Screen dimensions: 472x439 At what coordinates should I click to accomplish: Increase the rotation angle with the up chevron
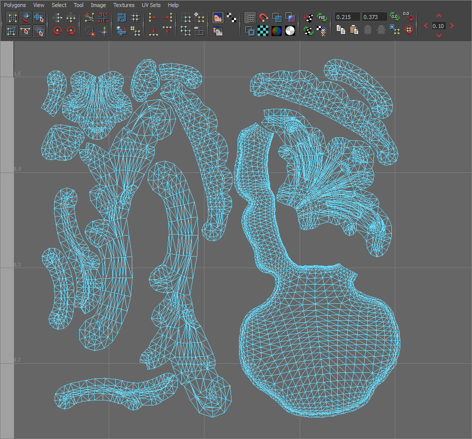[438, 16]
